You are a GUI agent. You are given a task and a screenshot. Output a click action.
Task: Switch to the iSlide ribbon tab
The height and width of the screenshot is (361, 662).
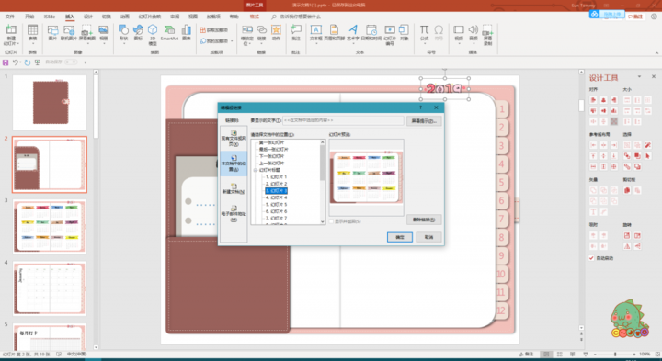50,17
